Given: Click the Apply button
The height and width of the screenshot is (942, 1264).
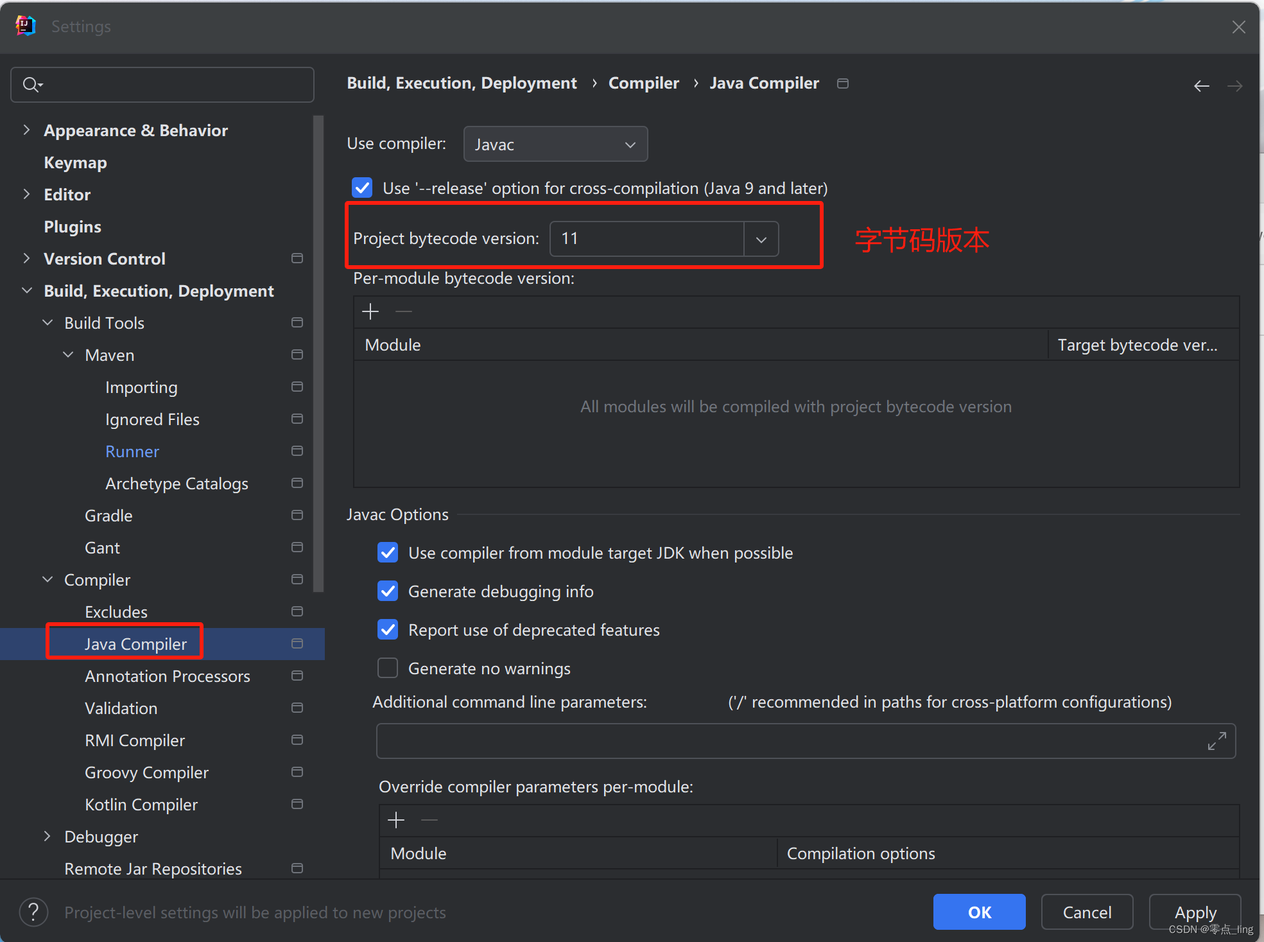Looking at the screenshot, I should [x=1195, y=912].
